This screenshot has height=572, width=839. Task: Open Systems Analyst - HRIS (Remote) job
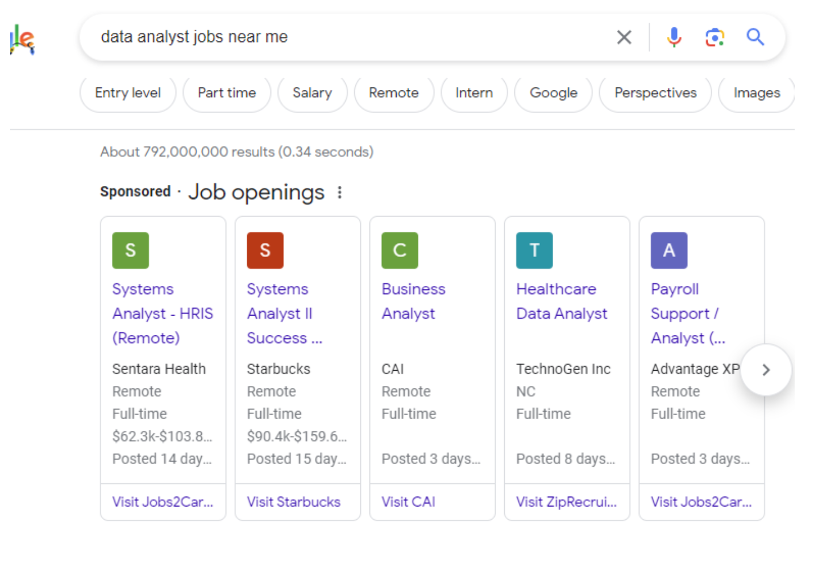click(x=163, y=313)
